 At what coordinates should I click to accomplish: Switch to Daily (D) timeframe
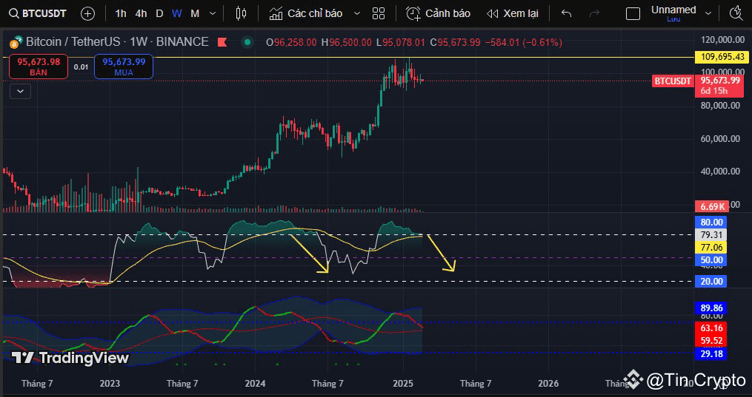159,13
